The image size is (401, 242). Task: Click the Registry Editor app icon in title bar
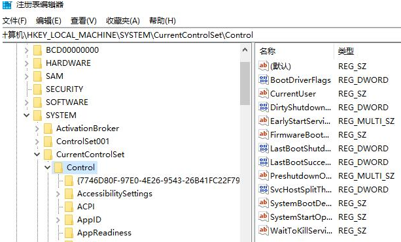click(x=7, y=5)
